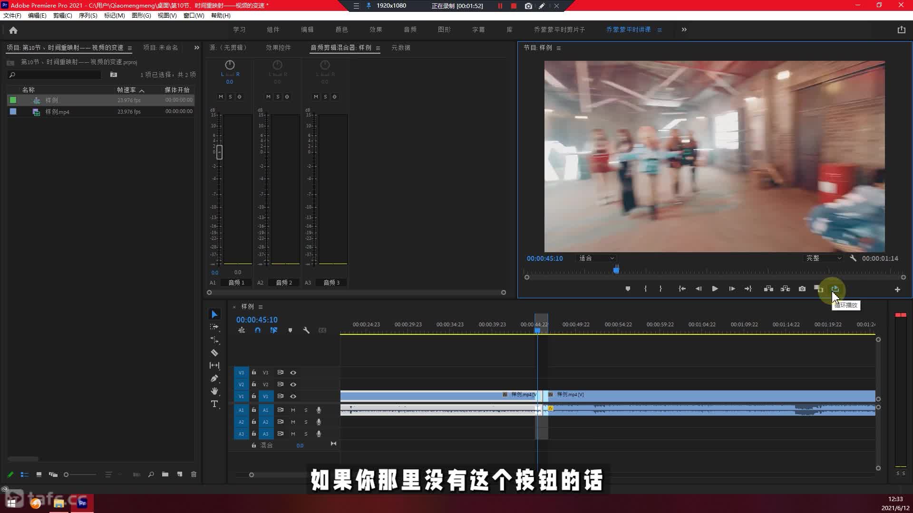Open 序列(S) menu
Screen dimensions: 913x513
pos(88,16)
